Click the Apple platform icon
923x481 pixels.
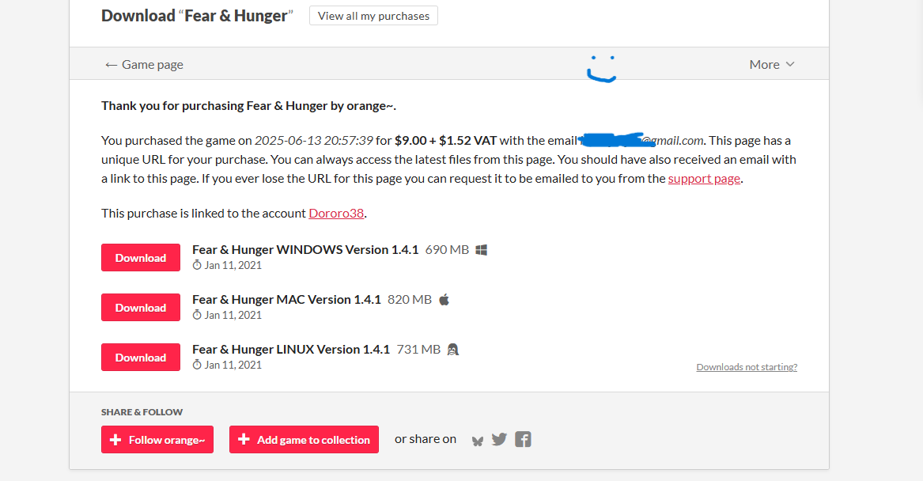[x=444, y=300]
